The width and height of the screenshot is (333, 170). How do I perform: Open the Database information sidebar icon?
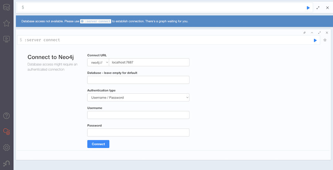[6, 7]
